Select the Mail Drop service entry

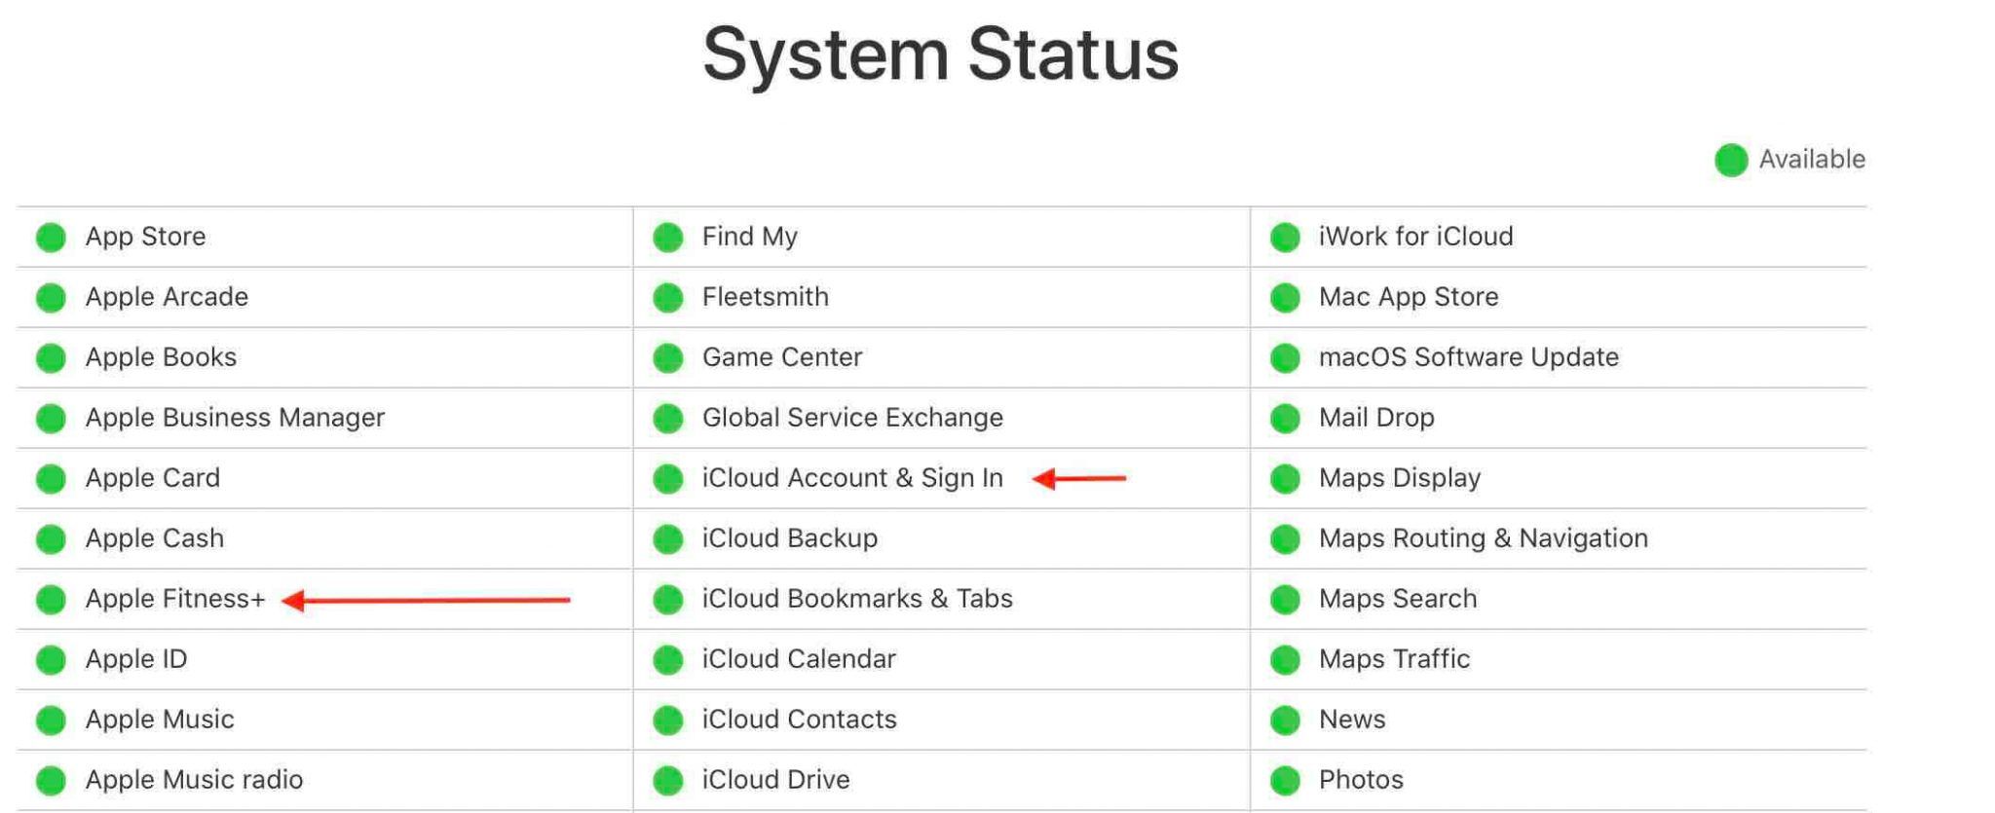1375,418
